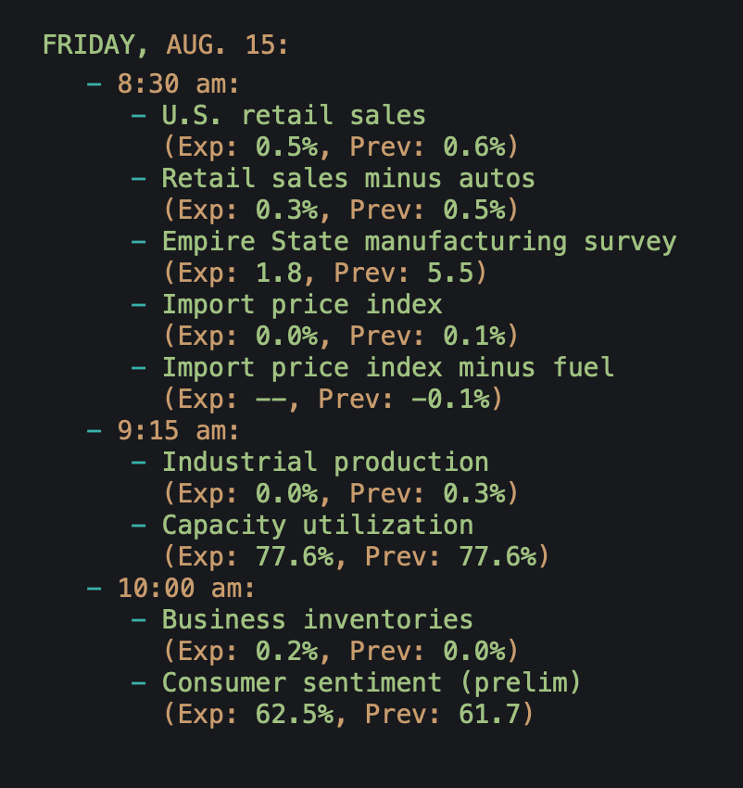Click the Exp: 77.6%, Prev: 77.6% values
The image size is (743, 788).
[x=356, y=557]
